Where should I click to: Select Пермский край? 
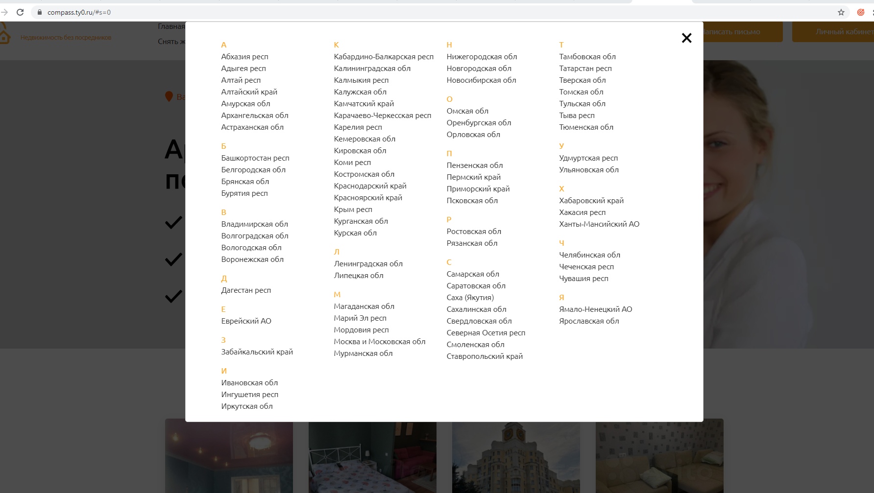[473, 177]
